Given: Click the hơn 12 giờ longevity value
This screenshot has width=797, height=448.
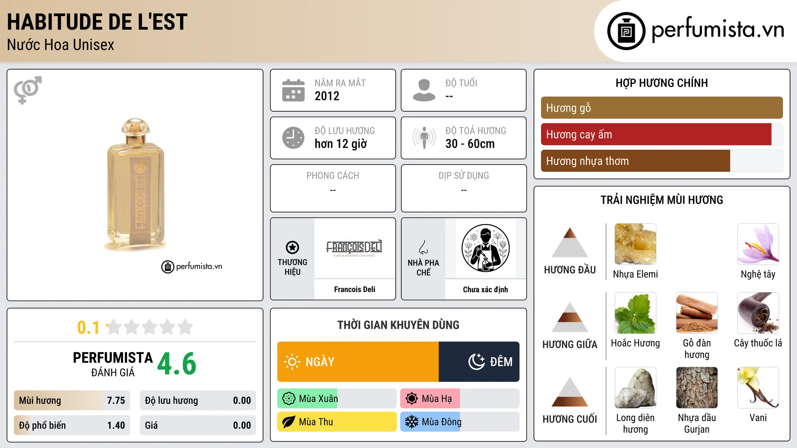Looking at the screenshot, I should point(341,144).
